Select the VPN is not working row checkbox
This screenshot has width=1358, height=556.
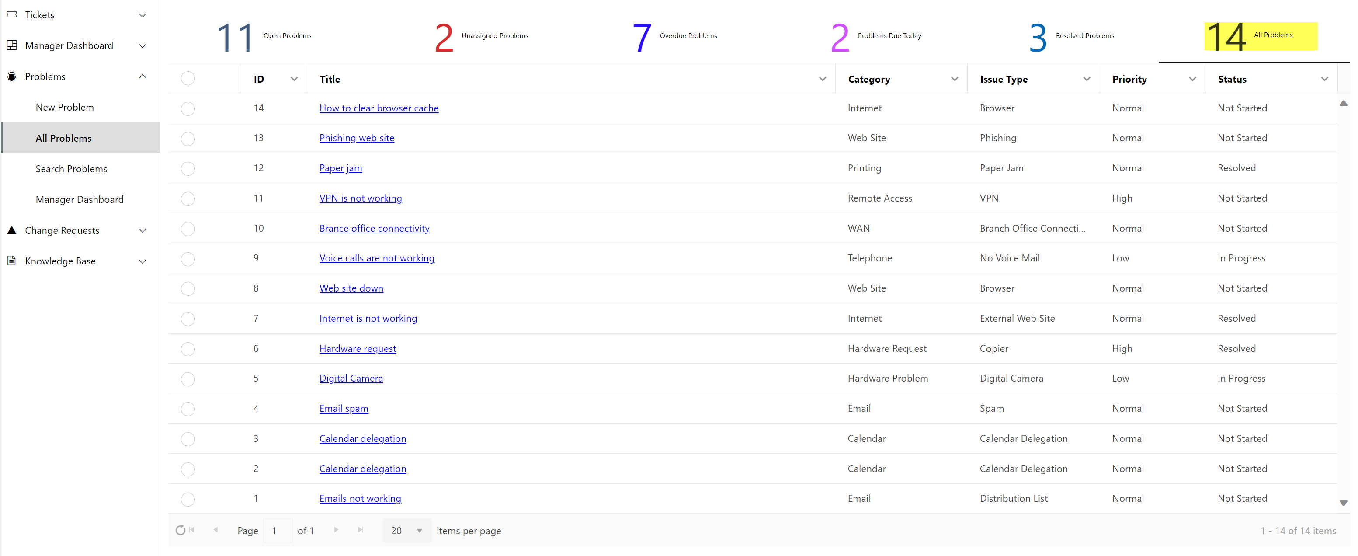188,199
